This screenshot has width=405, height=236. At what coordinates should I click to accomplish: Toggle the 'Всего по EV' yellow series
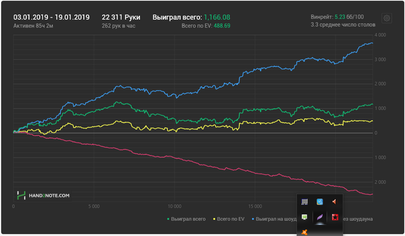pyautogui.click(x=229, y=219)
